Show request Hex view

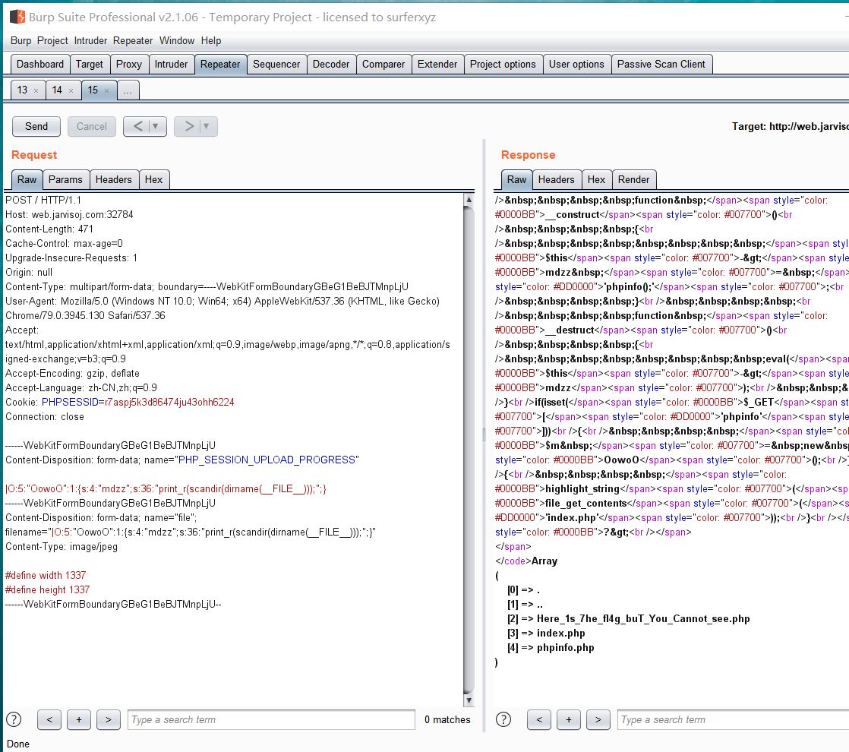[153, 179]
